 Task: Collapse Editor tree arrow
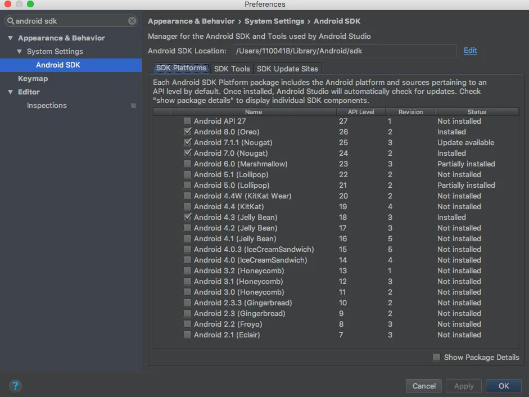[x=11, y=92]
